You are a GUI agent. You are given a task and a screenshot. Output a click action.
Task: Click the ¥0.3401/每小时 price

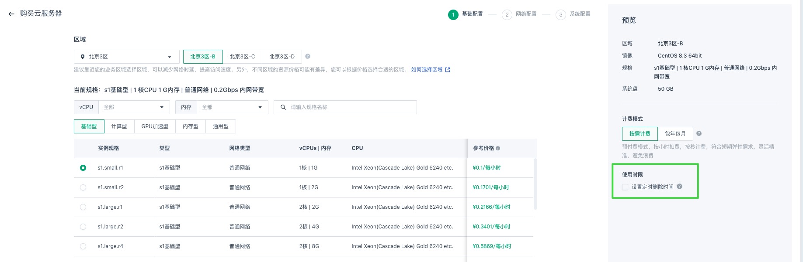491,227
